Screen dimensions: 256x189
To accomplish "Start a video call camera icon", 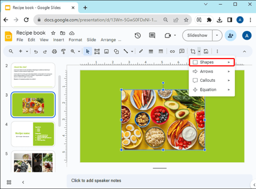I will point(168,36).
